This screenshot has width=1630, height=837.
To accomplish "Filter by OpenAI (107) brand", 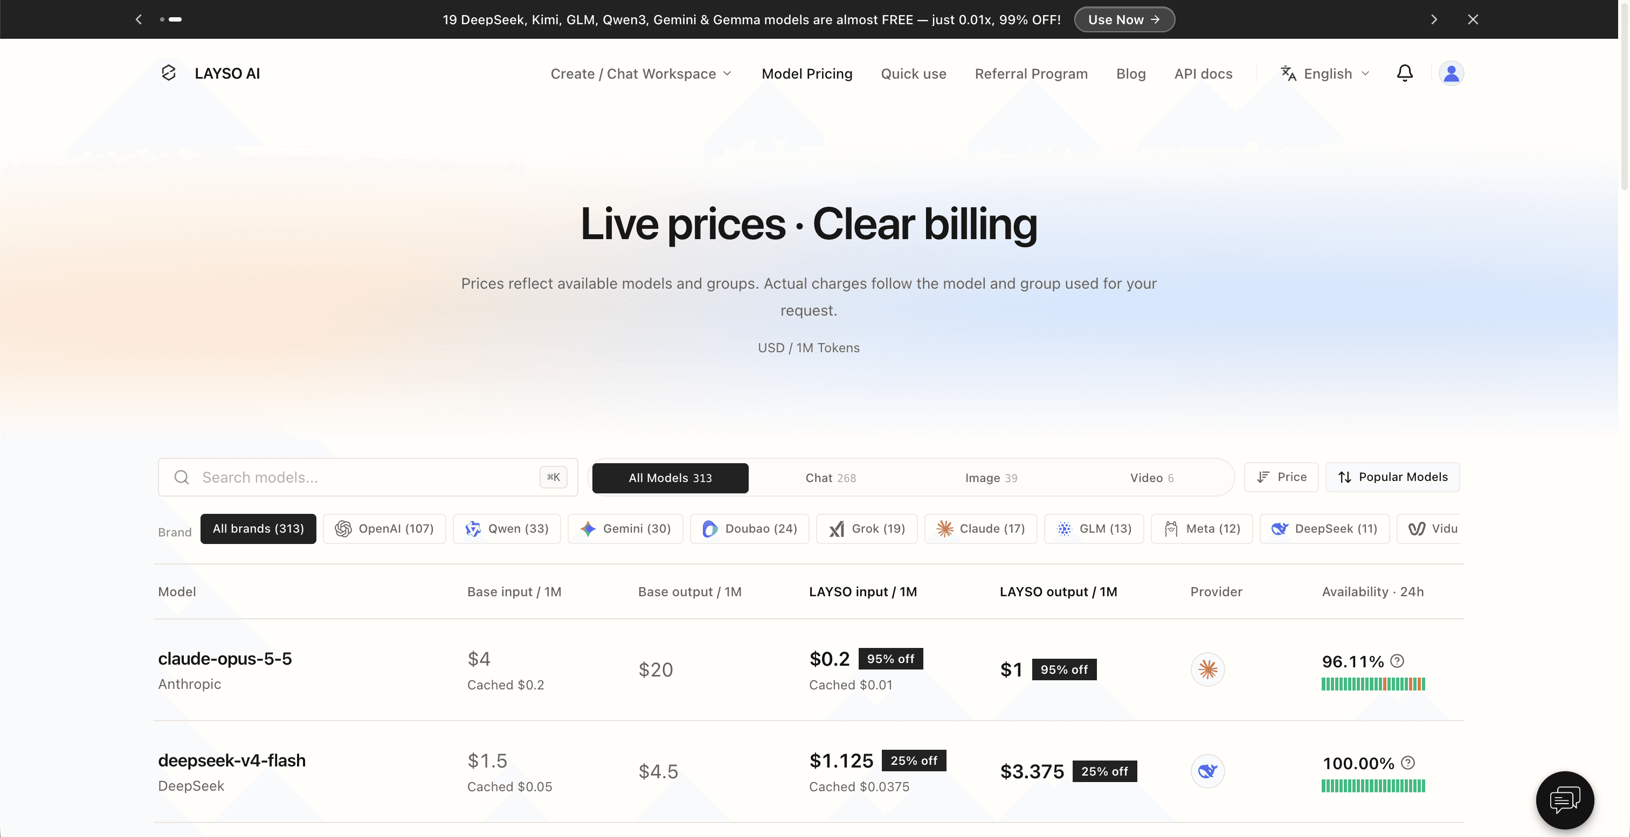I will click(384, 528).
